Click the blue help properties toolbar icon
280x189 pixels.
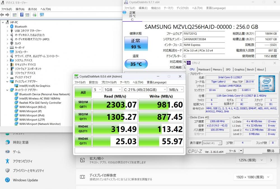(x=22, y=15)
